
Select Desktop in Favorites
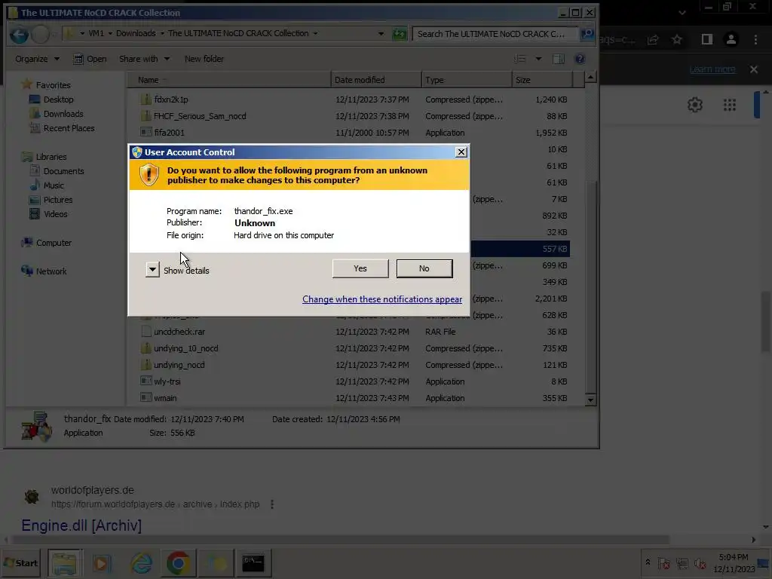point(51,100)
